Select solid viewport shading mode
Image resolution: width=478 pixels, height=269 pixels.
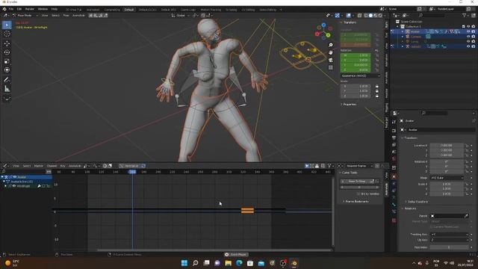pyautogui.click(x=370, y=15)
